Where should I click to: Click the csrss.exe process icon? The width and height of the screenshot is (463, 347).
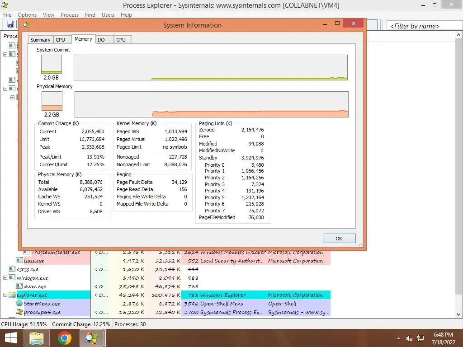[12, 269]
